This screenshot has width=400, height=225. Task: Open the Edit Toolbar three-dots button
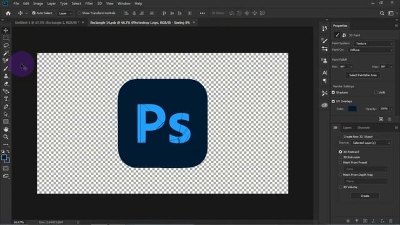pyautogui.click(x=6, y=144)
